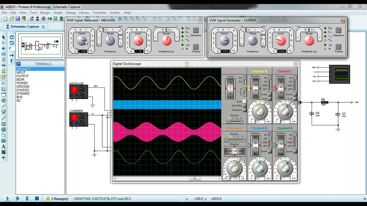
Task: Open the Graph menu
Action: [58, 13]
